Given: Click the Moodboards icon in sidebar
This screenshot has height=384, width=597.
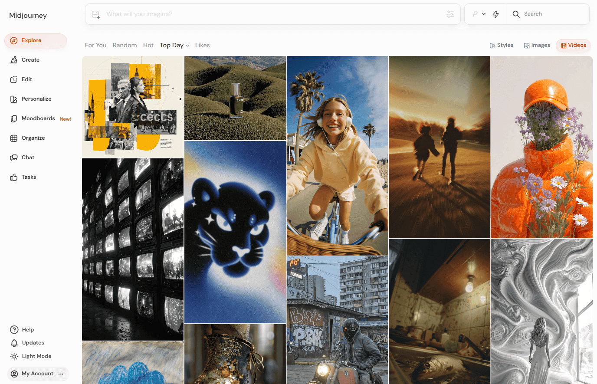Looking at the screenshot, I should 14,118.
